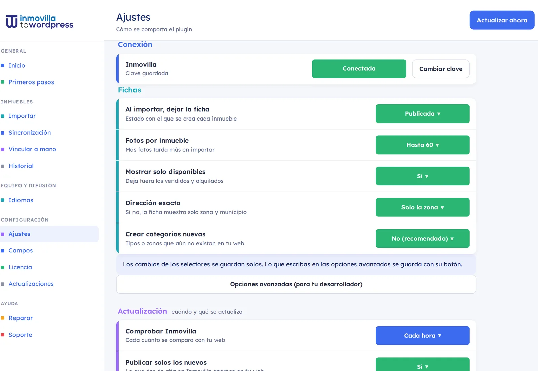538x371 pixels.
Task: Go to Primeros pasos
Action: [31, 82]
